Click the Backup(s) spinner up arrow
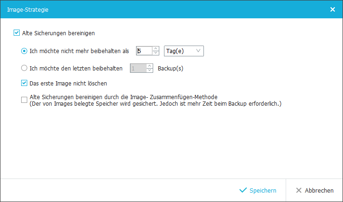Viewport: 343px width, 202px height. (149, 66)
